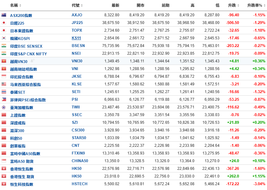Sort the table by the 名稱 column arrows
This screenshot has width=267, height=190.
click(20, 5)
